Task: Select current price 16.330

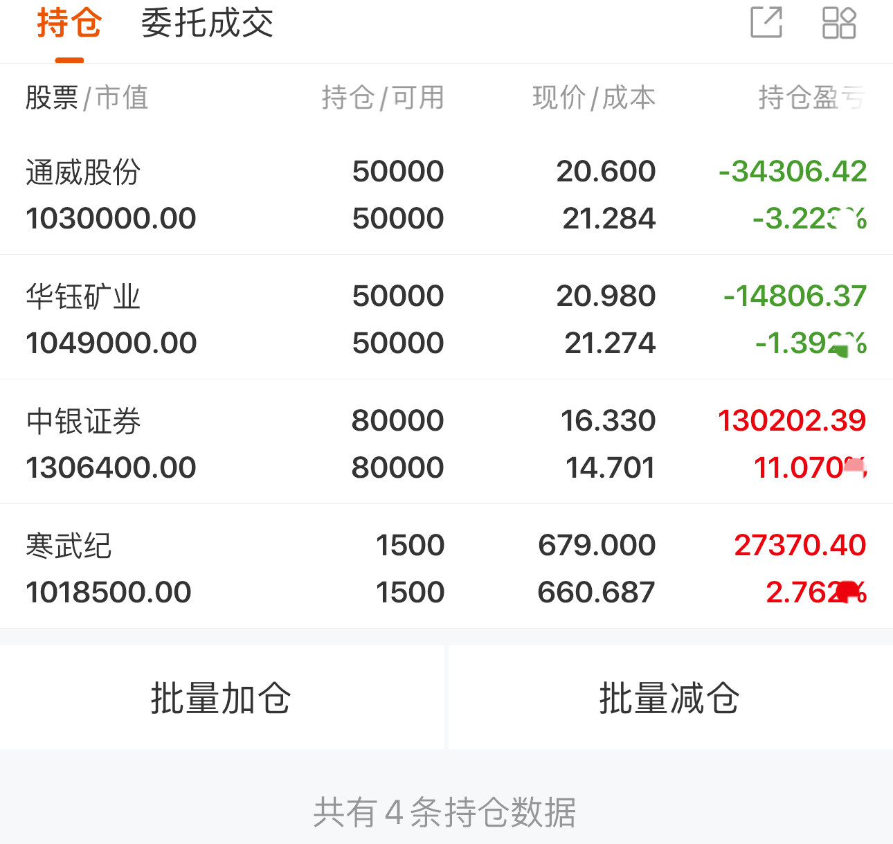Action: pos(608,421)
